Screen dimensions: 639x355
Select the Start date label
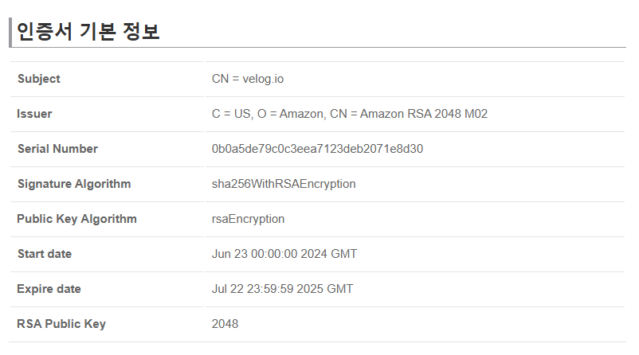coord(45,254)
